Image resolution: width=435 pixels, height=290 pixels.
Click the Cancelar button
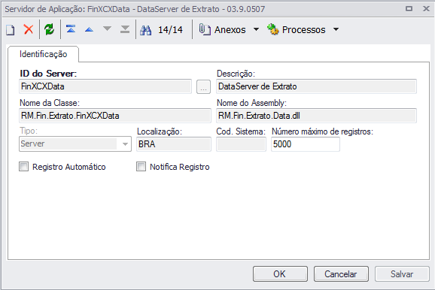point(341,274)
